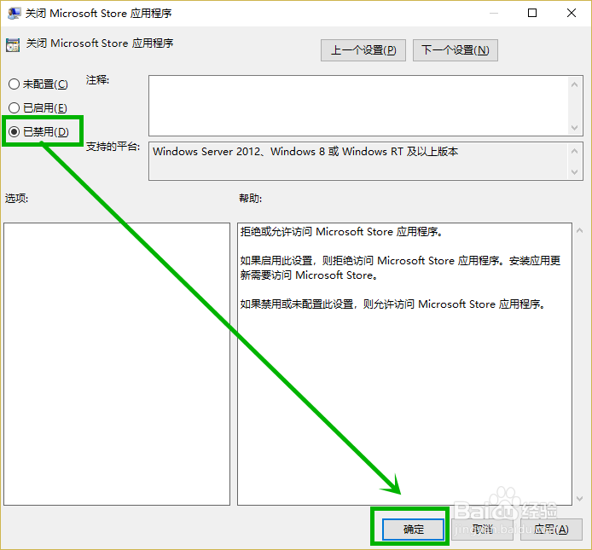Confirm with the 确定 button
Image resolution: width=592 pixels, height=550 pixels.
pos(414,530)
